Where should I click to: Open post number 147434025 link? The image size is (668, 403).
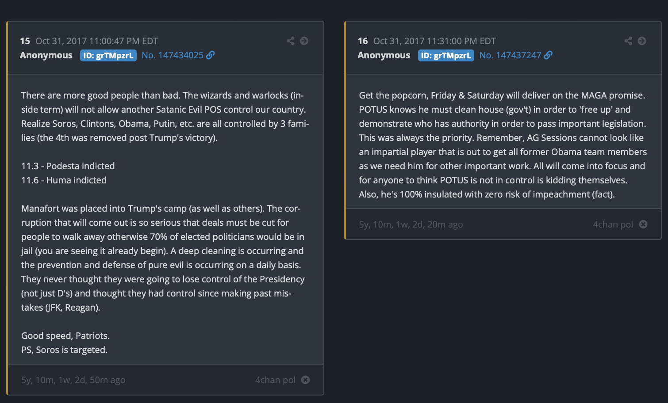pos(173,55)
